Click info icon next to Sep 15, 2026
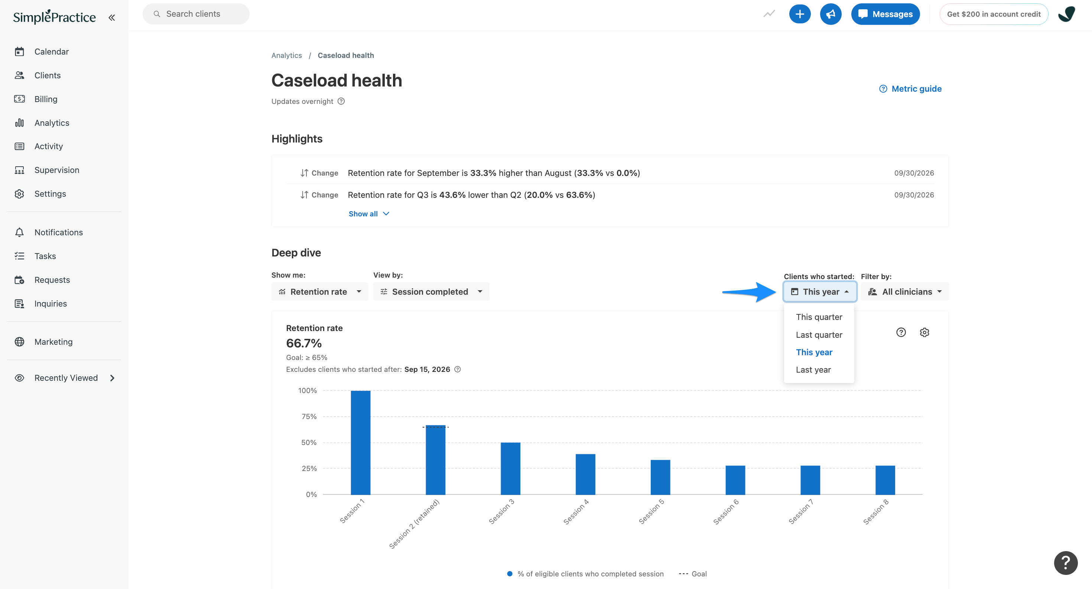Screen dimensions: 1092x589 coord(457,369)
